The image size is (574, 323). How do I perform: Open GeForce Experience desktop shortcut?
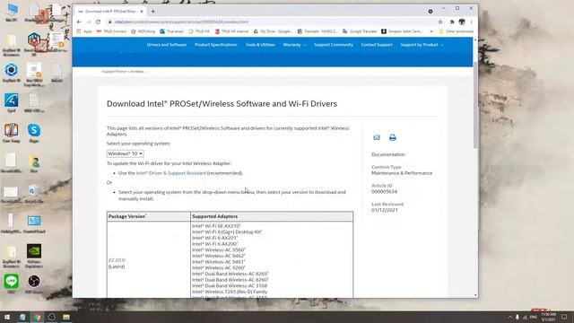point(34,256)
